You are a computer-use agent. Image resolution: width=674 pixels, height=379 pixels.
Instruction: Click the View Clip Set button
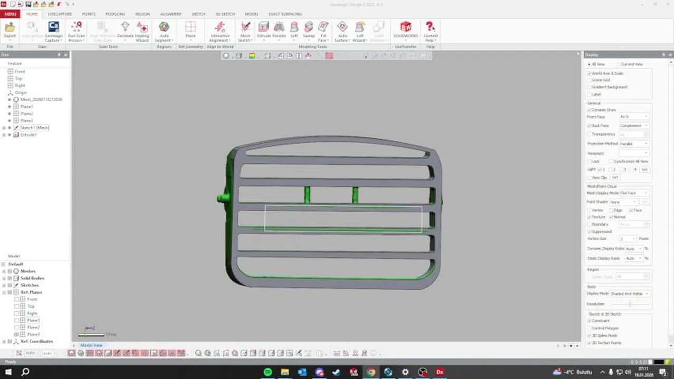pyautogui.click(x=614, y=177)
